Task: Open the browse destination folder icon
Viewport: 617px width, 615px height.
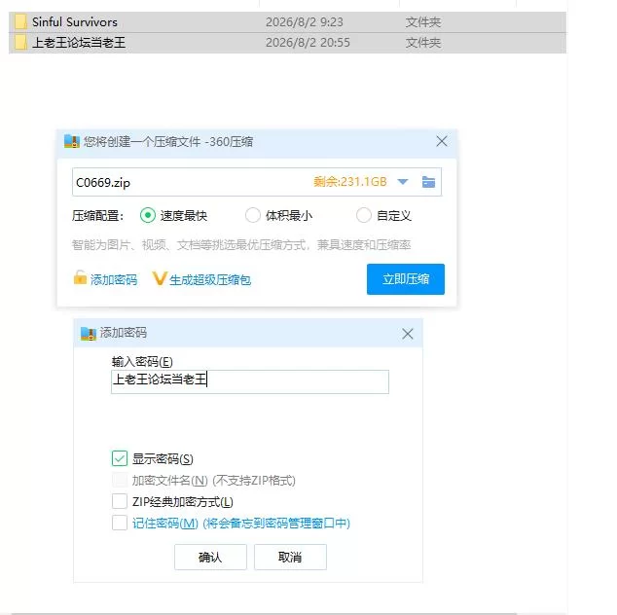Action: (x=428, y=182)
